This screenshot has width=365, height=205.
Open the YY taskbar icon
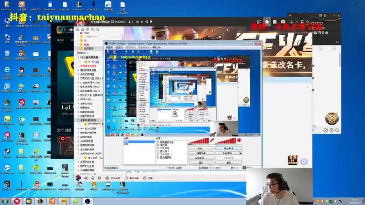64,201
